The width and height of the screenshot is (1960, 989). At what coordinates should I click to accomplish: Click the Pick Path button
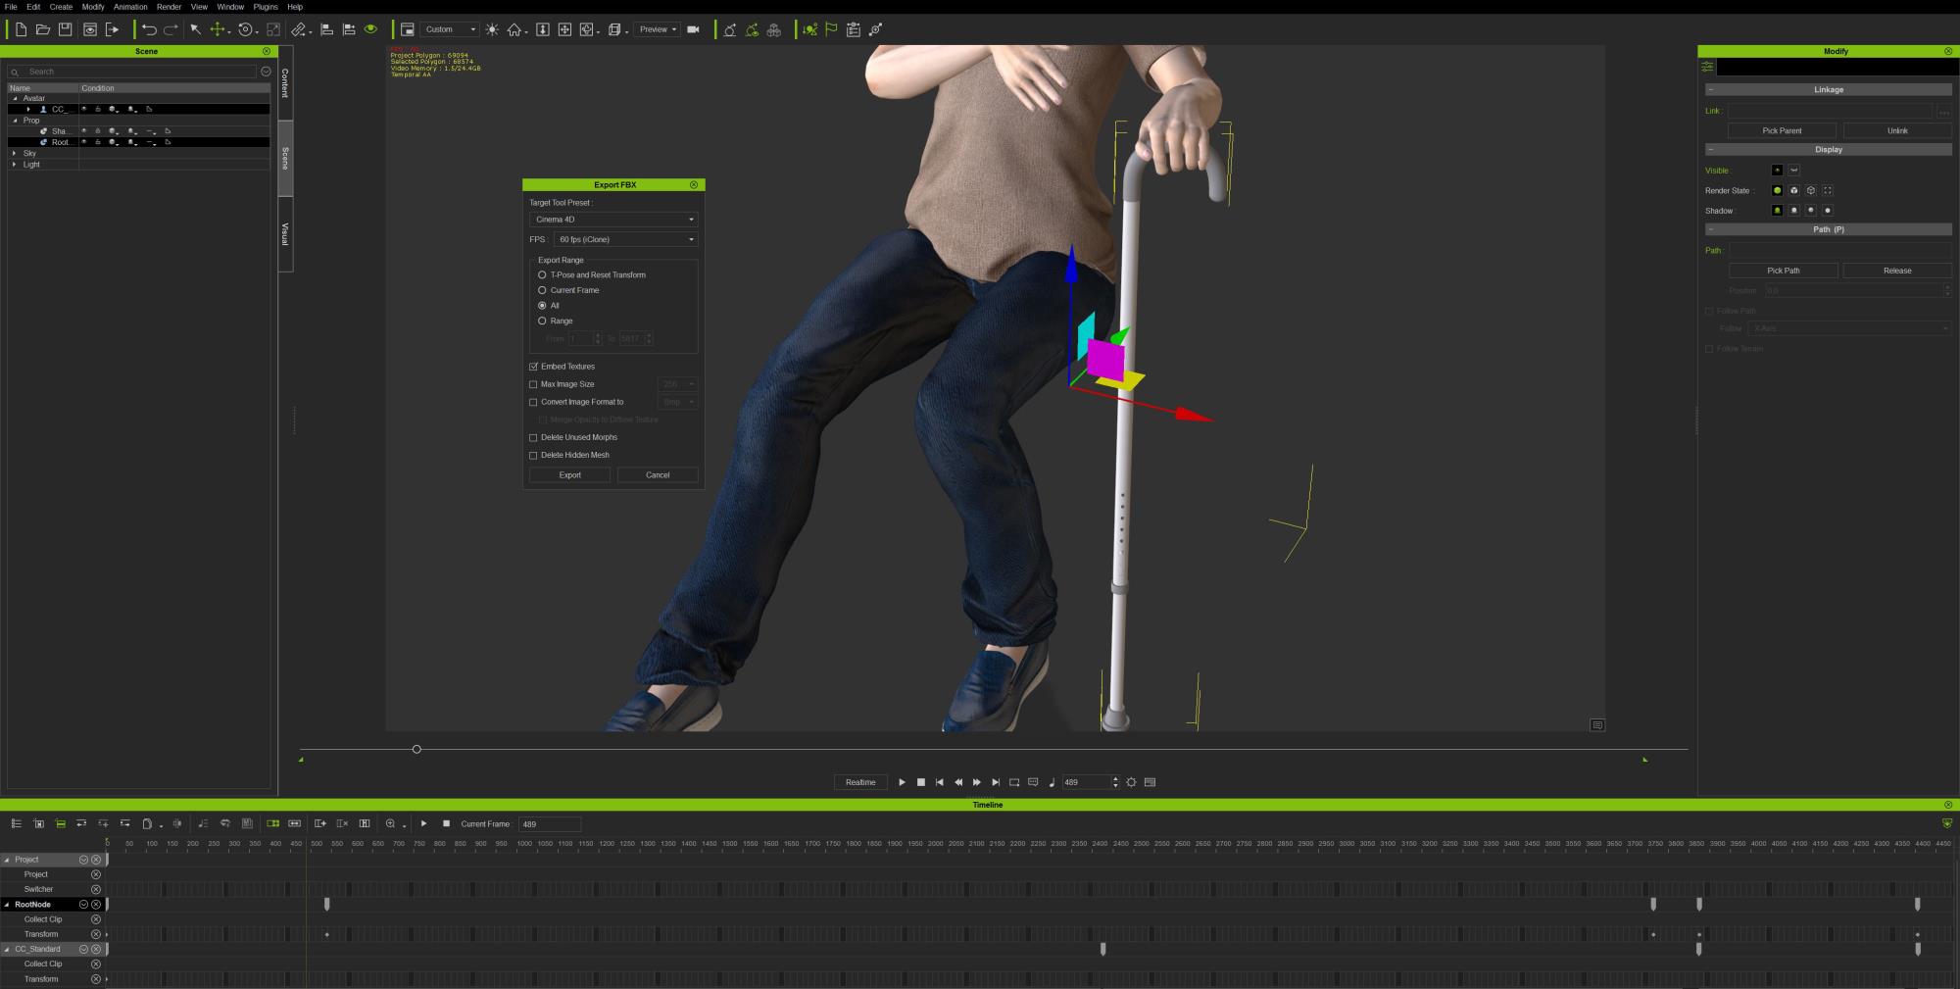pos(1783,271)
